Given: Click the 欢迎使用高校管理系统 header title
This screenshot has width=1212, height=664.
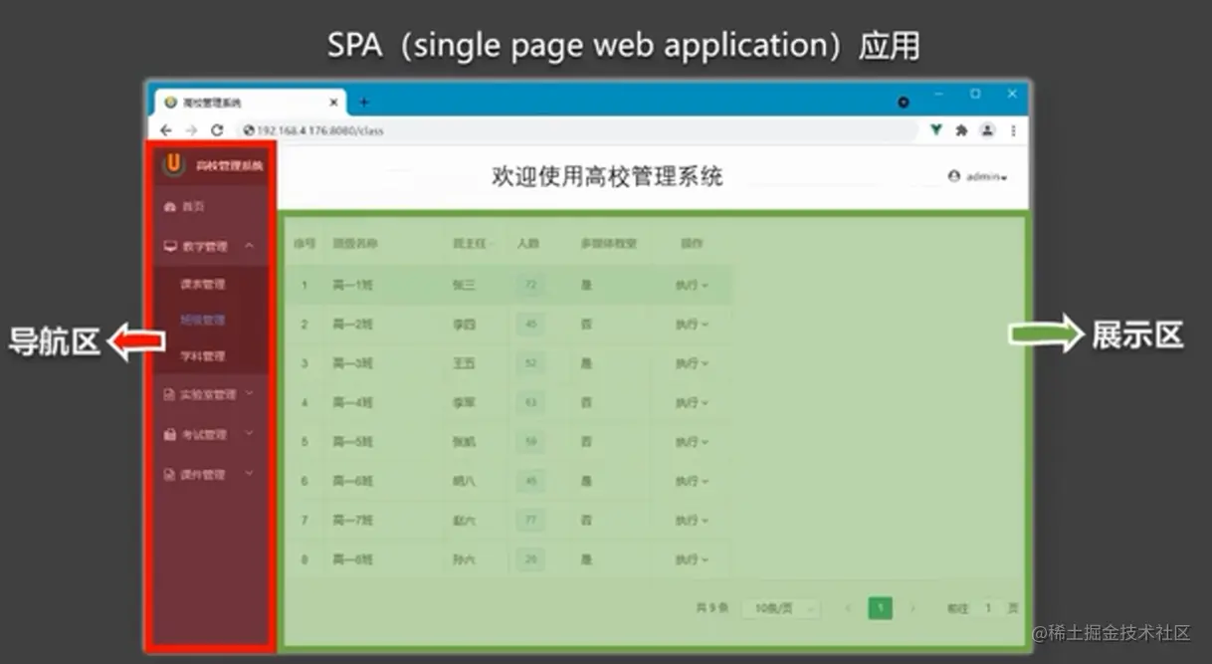Looking at the screenshot, I should pyautogui.click(x=607, y=177).
